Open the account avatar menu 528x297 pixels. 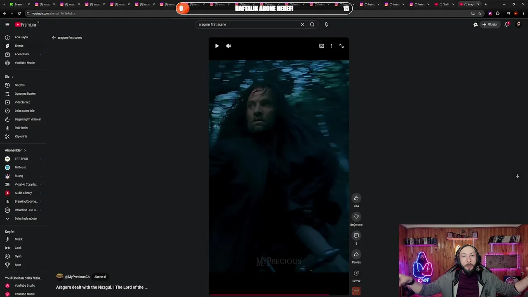(x=519, y=24)
